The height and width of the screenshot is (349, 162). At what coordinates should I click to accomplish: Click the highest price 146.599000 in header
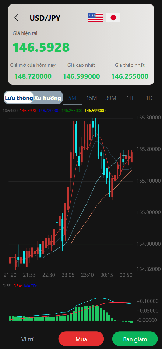[x=81, y=76]
